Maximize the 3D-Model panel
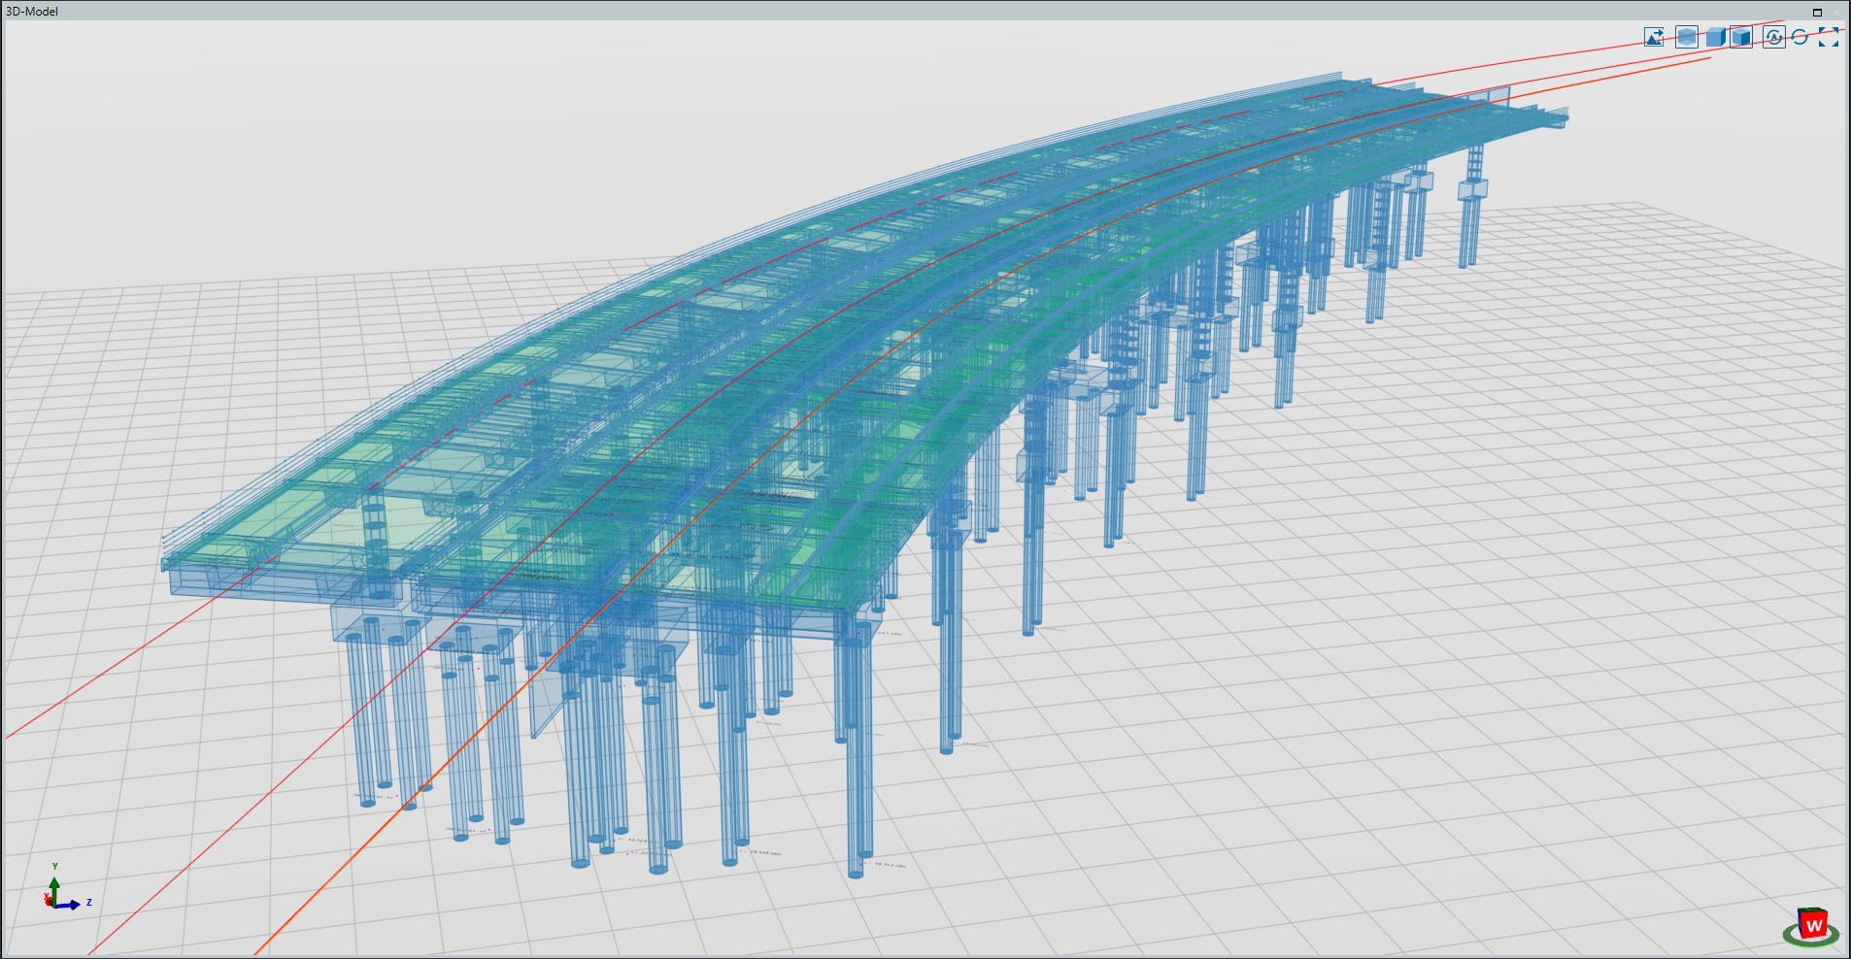1851x959 pixels. pyautogui.click(x=1817, y=12)
